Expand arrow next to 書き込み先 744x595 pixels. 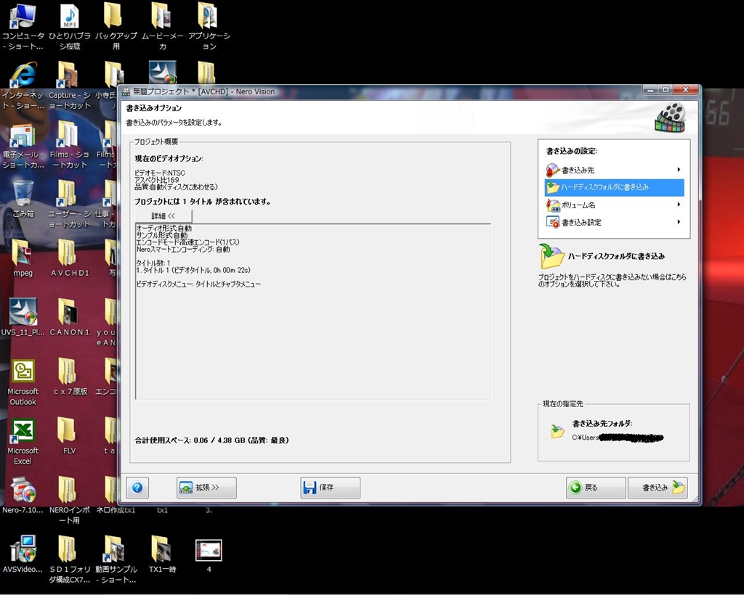pyautogui.click(x=679, y=170)
